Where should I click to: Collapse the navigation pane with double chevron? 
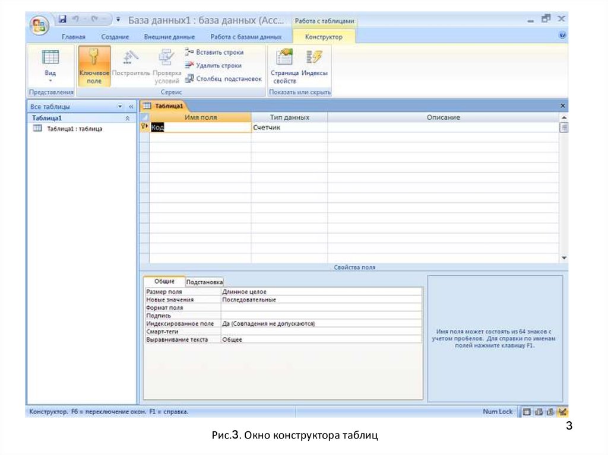[x=131, y=107]
